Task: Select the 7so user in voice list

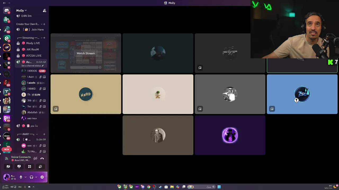Action: 34,106
